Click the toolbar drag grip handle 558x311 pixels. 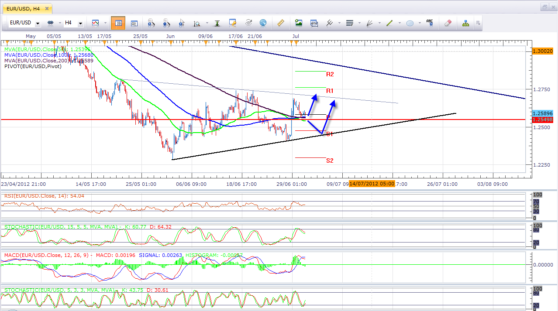pos(5,23)
